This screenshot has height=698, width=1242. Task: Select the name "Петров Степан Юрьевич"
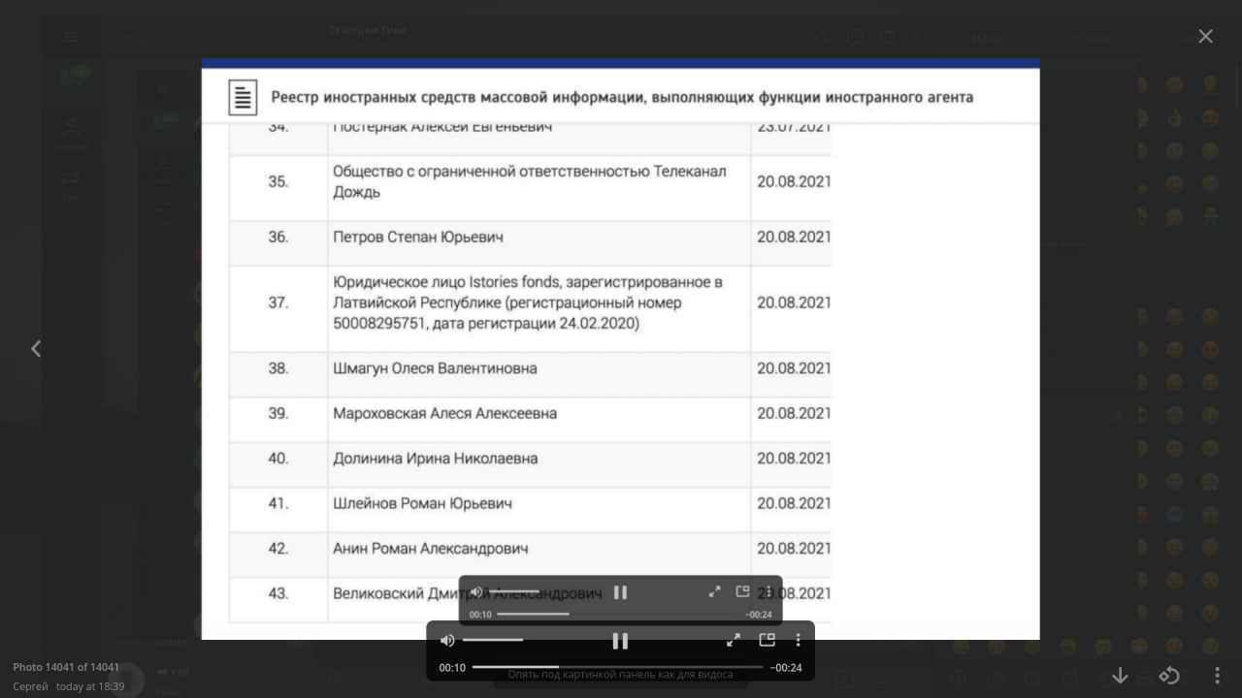point(418,237)
